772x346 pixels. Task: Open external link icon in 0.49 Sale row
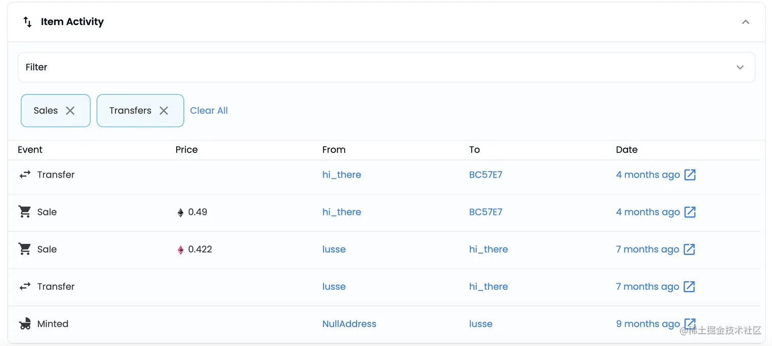click(x=690, y=212)
